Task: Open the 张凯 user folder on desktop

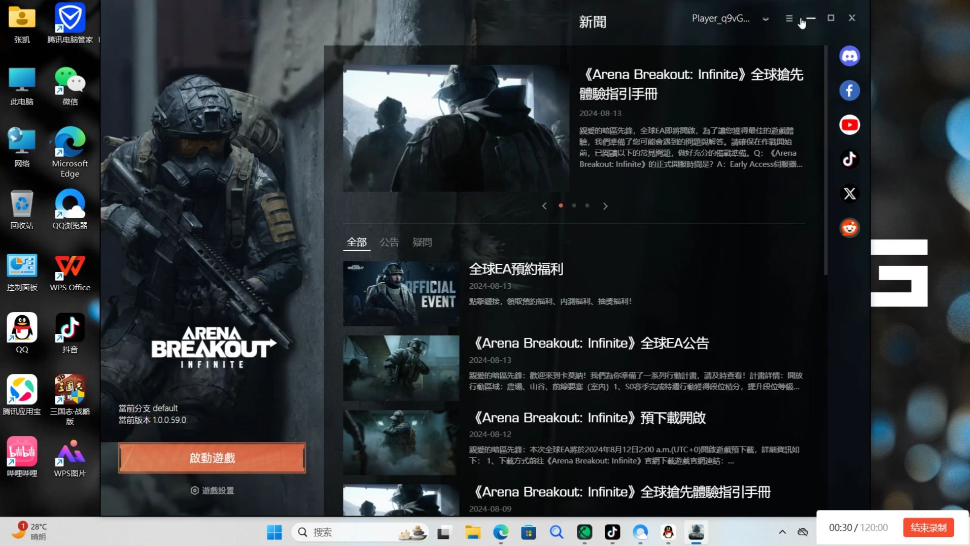Action: [x=22, y=24]
